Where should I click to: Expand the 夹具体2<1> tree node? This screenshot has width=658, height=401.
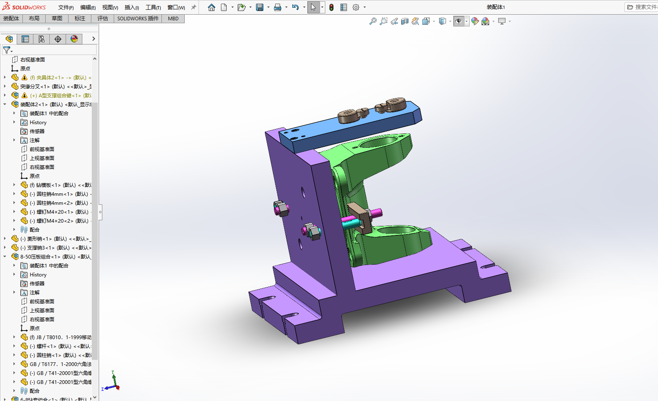coord(5,77)
